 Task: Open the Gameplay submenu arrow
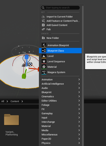79,113
